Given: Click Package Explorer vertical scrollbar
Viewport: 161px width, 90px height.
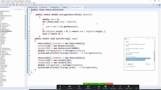Looking at the screenshot, I should 25,27.
